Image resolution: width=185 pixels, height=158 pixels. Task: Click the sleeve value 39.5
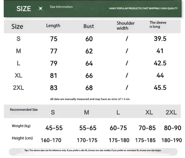point(160,39)
